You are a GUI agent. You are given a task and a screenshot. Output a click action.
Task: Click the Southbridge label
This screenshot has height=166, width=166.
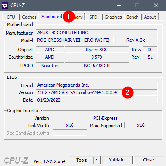pos(21,57)
